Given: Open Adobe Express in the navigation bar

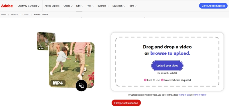Looking at the screenshot, I should 52,6.
